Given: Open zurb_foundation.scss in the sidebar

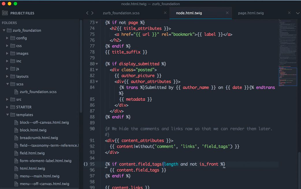Looking at the screenshot, I should point(38,92).
